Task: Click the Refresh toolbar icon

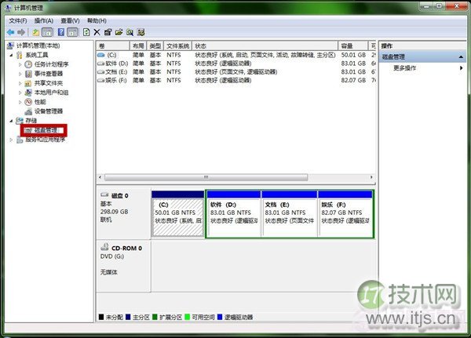Action: [86, 32]
